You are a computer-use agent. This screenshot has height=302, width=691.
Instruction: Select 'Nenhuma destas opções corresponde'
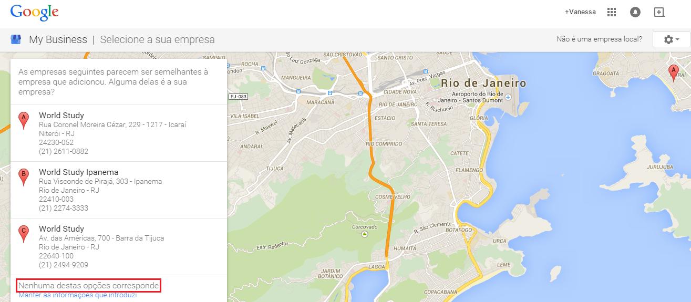(x=88, y=286)
